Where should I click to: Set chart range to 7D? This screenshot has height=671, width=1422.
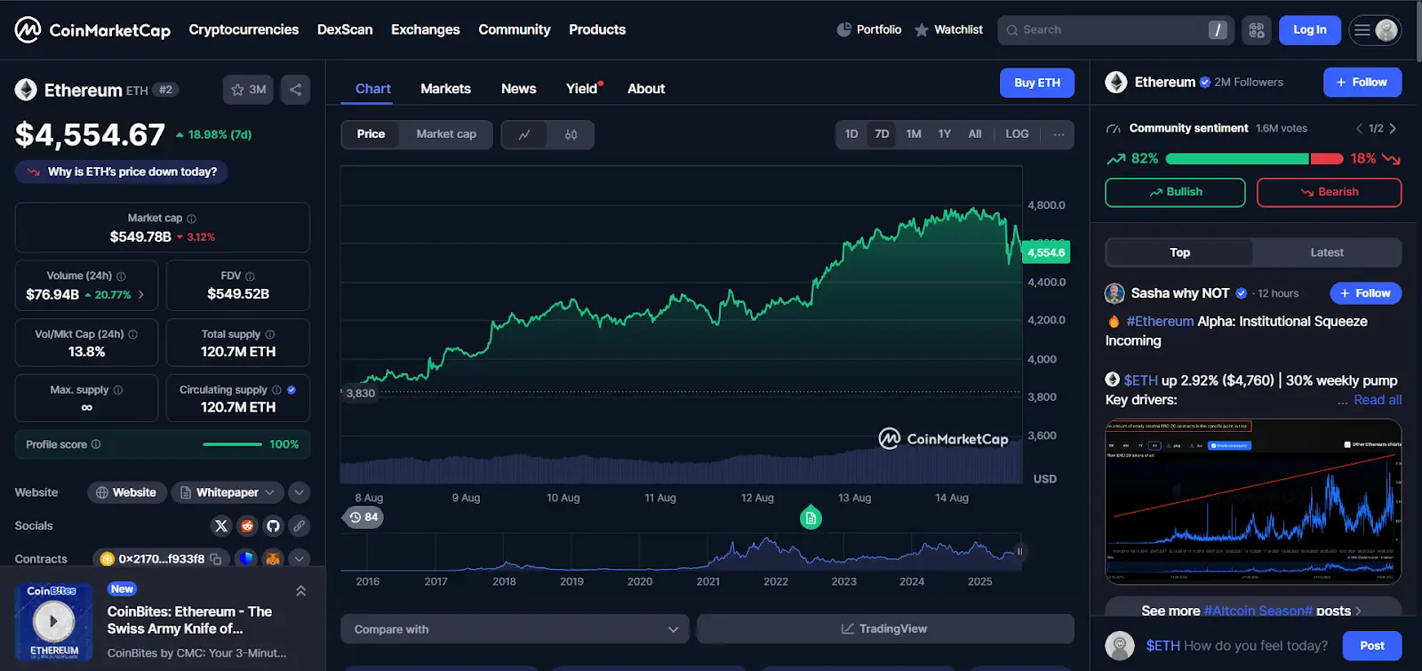(x=882, y=134)
